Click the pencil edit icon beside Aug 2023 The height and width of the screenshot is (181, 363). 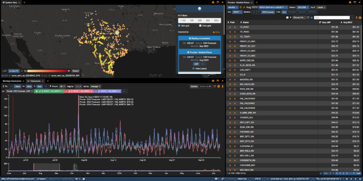tap(244, 7)
